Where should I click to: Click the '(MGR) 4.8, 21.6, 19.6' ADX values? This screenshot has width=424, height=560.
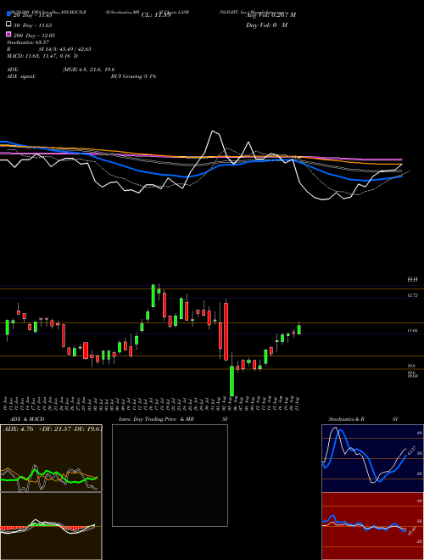88,70
